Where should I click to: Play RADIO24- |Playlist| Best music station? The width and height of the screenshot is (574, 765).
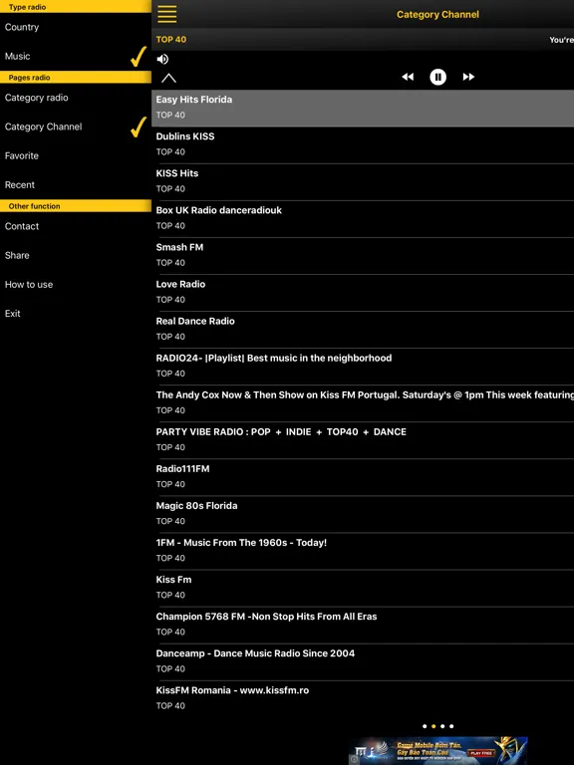pos(363,367)
